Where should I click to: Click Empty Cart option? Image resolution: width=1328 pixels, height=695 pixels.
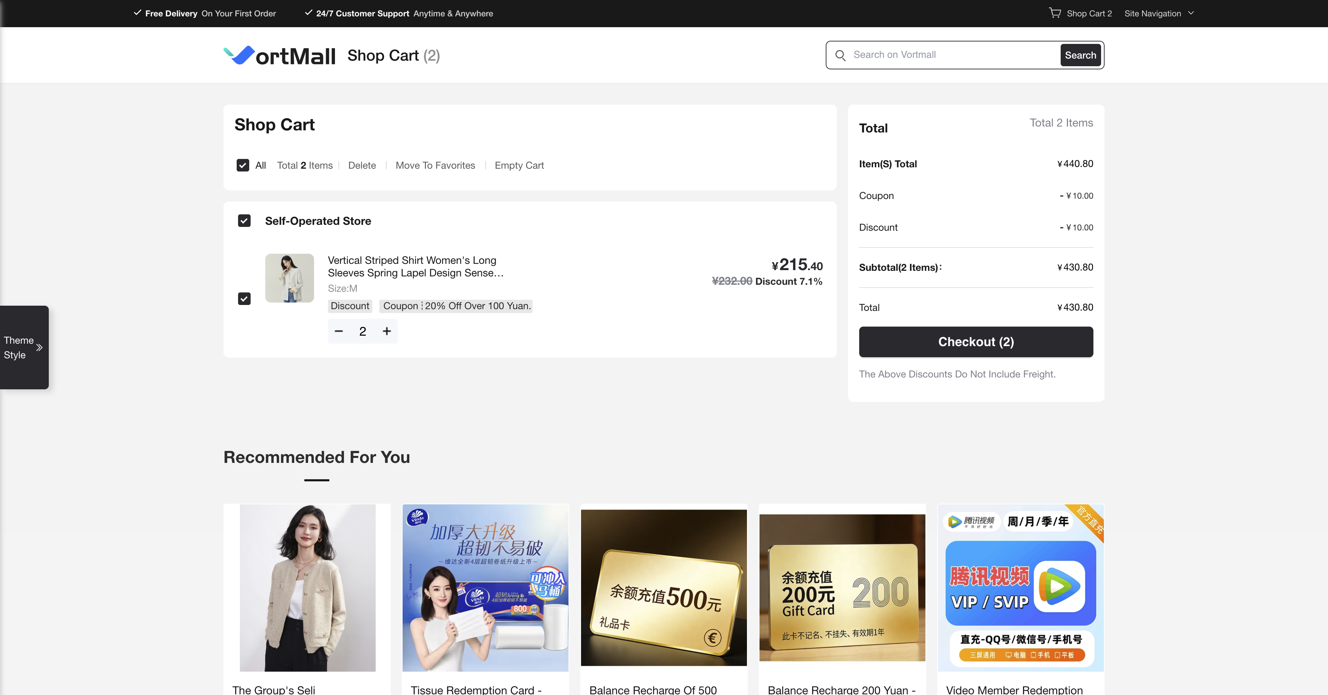pyautogui.click(x=519, y=166)
